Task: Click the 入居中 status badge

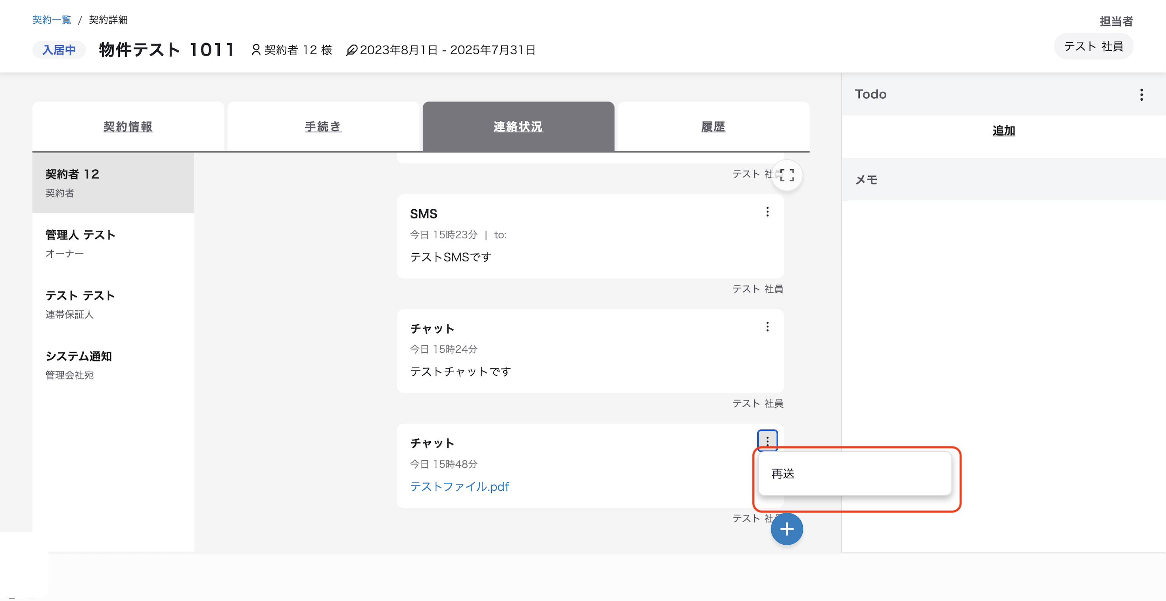Action: click(x=59, y=50)
